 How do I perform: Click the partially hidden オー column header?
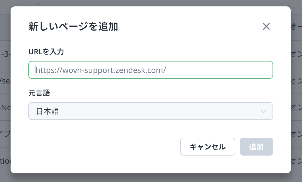pyautogui.click(x=296, y=27)
